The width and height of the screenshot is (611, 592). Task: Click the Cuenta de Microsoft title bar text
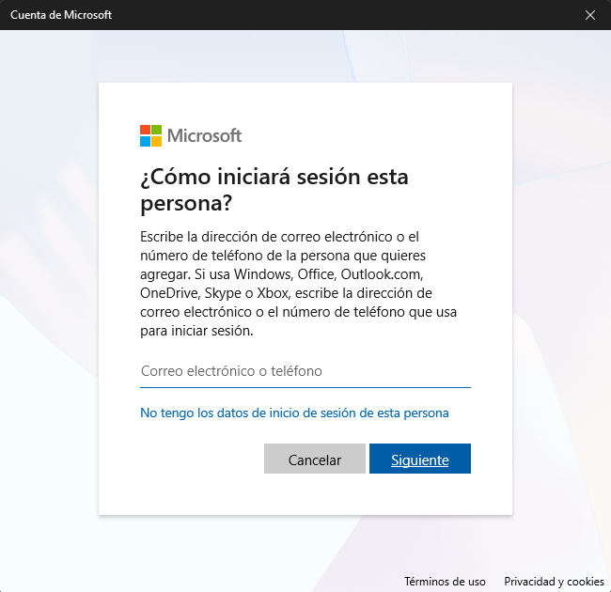pos(61,15)
